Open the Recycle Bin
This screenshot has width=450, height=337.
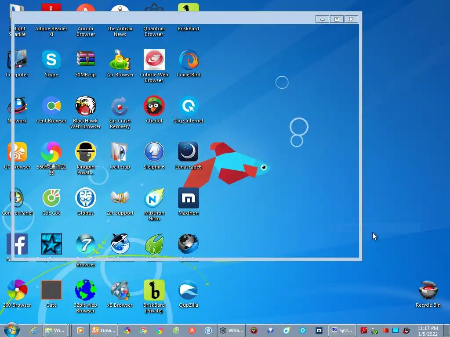click(x=428, y=294)
